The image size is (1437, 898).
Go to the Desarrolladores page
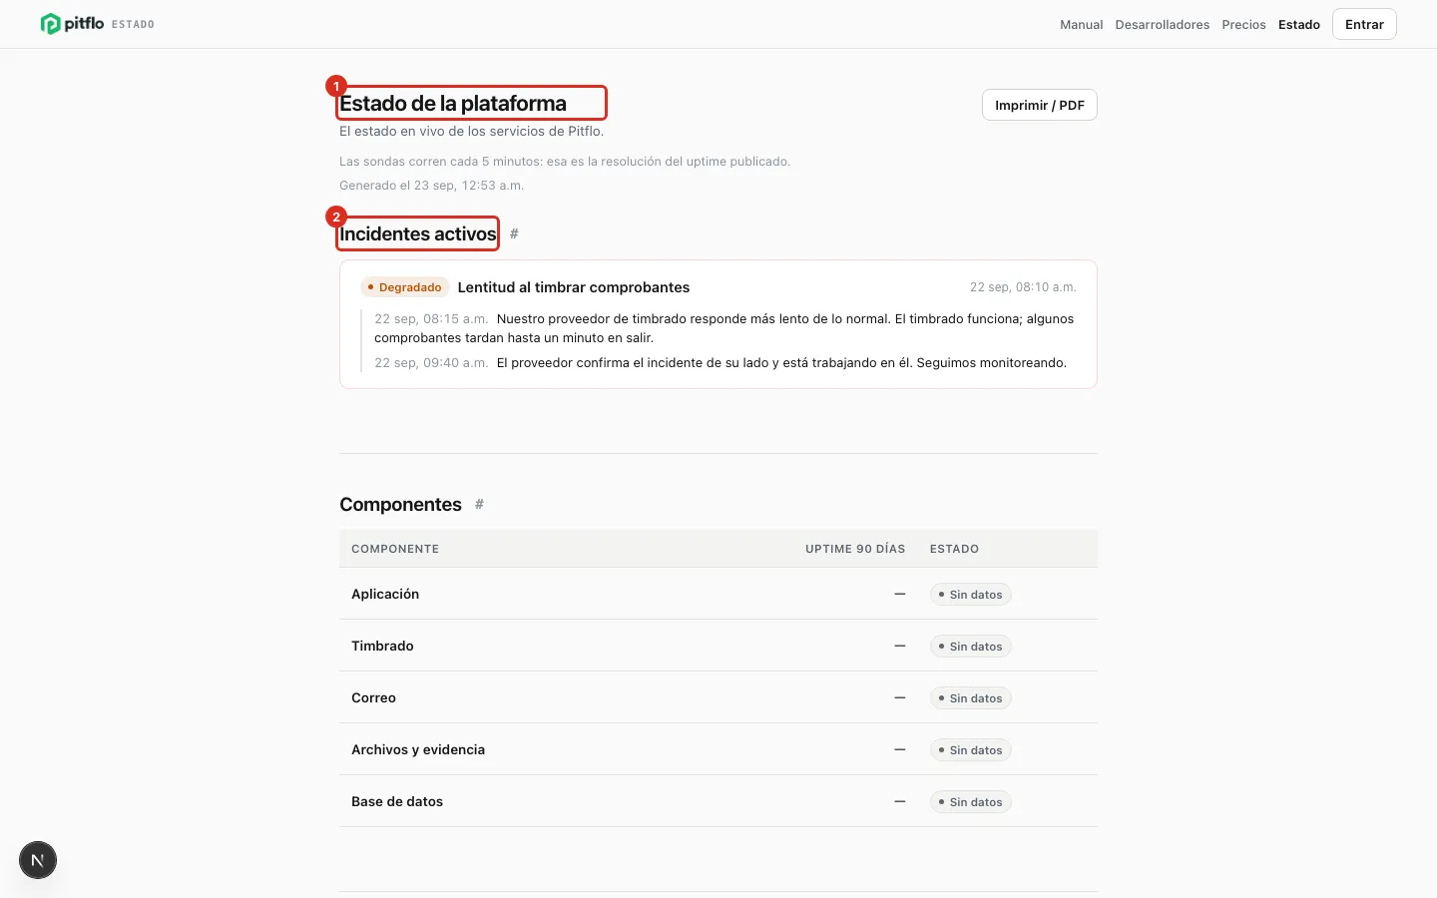pos(1163,25)
